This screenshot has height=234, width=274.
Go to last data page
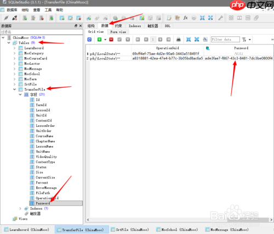pos(168,40)
